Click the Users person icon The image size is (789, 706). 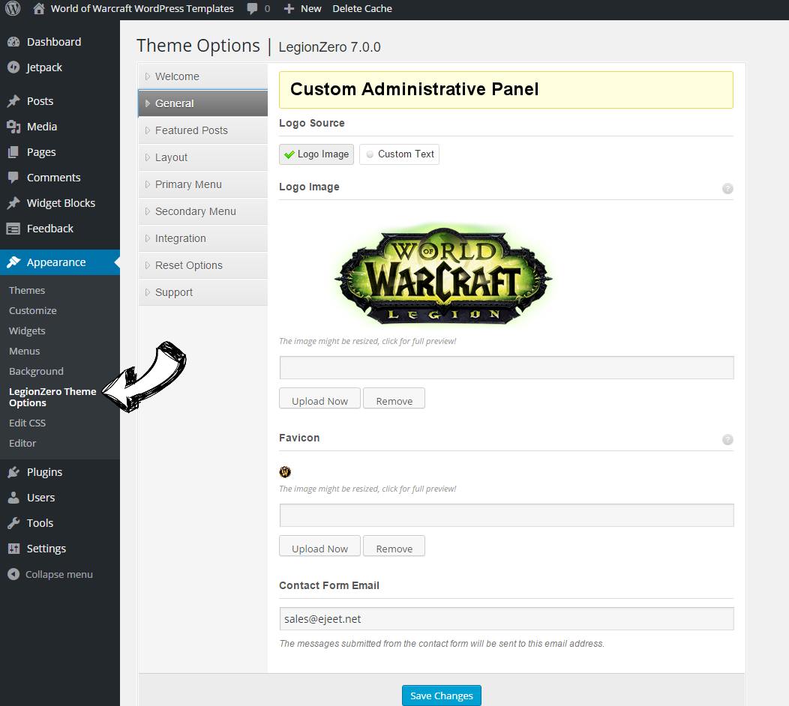(x=13, y=498)
